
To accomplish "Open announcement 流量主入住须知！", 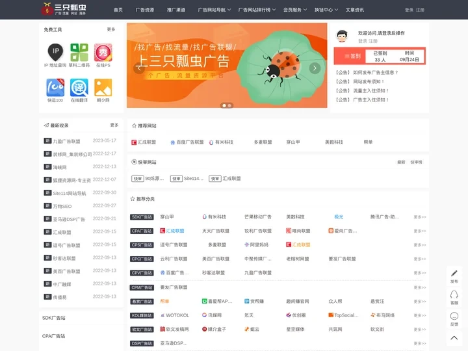I will (x=371, y=91).
